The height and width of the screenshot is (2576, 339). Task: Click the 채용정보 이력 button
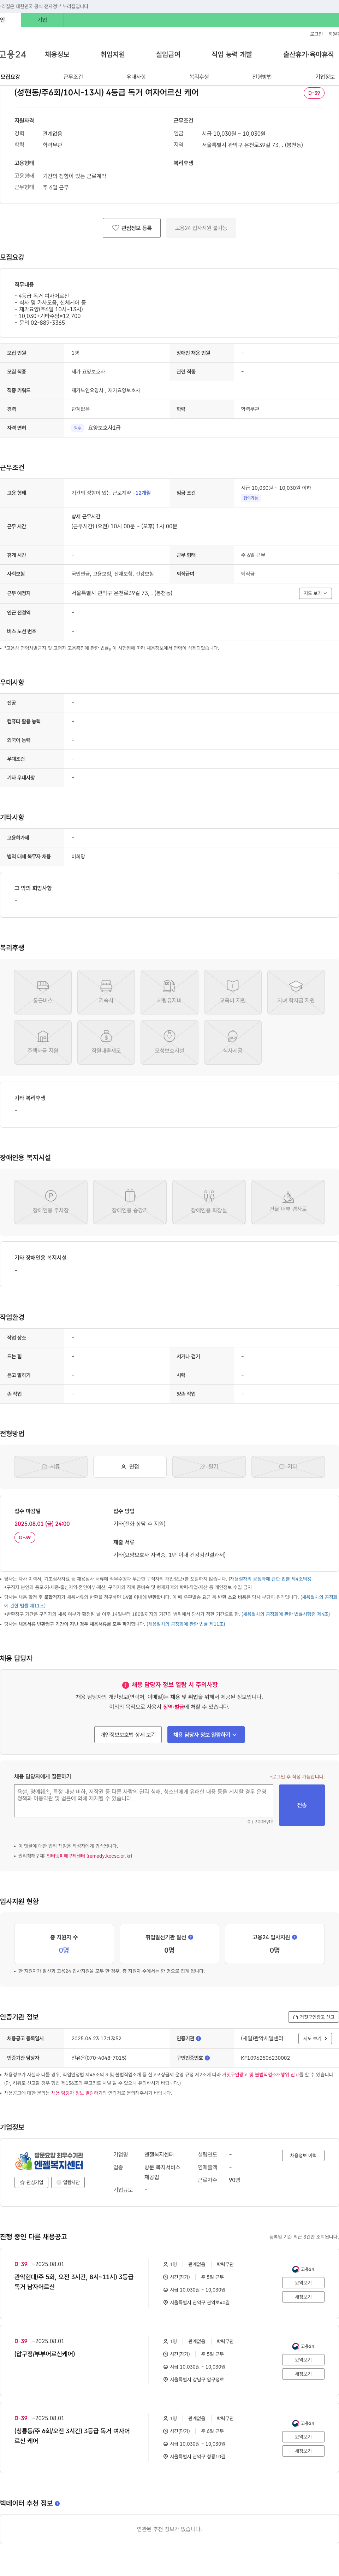pyautogui.click(x=303, y=2155)
